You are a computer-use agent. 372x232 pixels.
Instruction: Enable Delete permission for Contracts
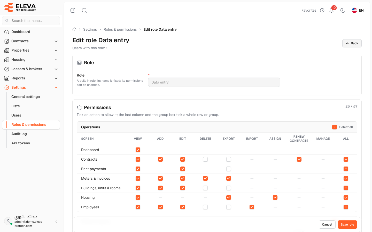pyautogui.click(x=205, y=159)
